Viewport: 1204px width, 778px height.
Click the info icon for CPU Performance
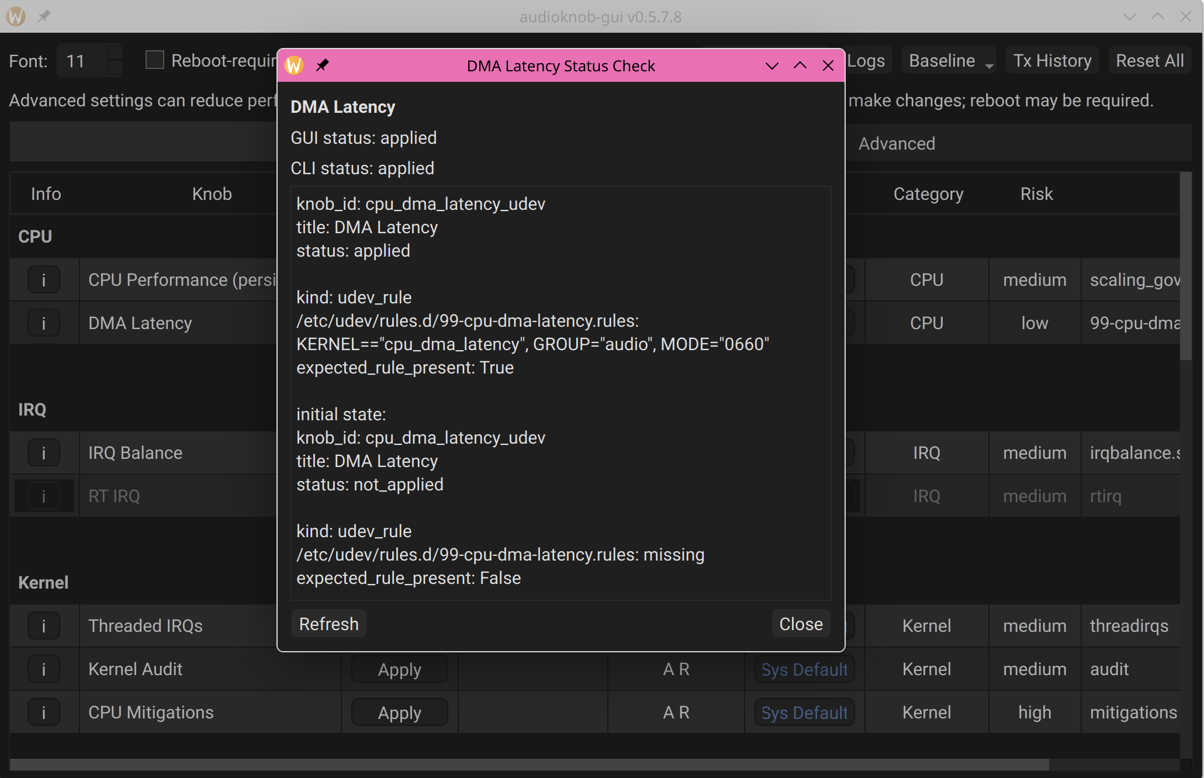[44, 280]
